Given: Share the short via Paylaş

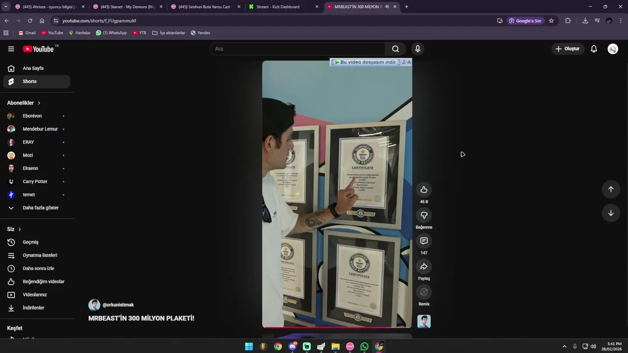Looking at the screenshot, I should (424, 266).
